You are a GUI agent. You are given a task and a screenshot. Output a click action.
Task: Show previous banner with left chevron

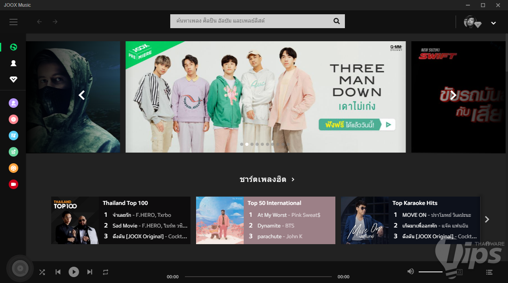(x=82, y=95)
